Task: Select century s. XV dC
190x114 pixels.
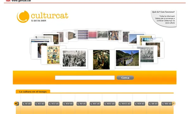Action: click(x=82, y=104)
